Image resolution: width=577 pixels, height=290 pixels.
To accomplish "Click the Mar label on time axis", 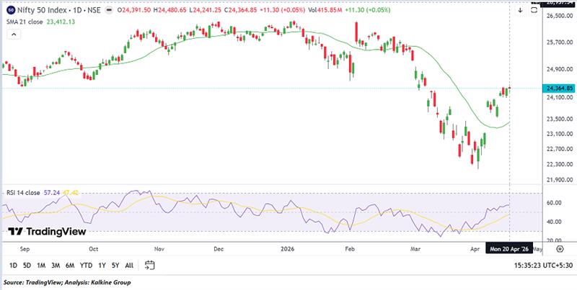I will point(415,249).
